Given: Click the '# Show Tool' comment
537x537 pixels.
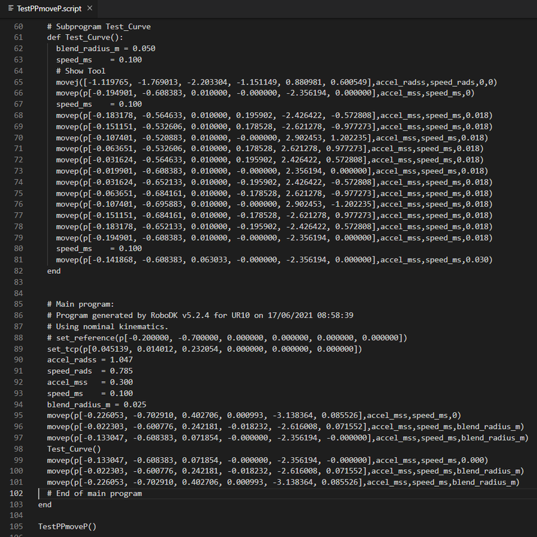Looking at the screenshot, I should click(x=81, y=71).
